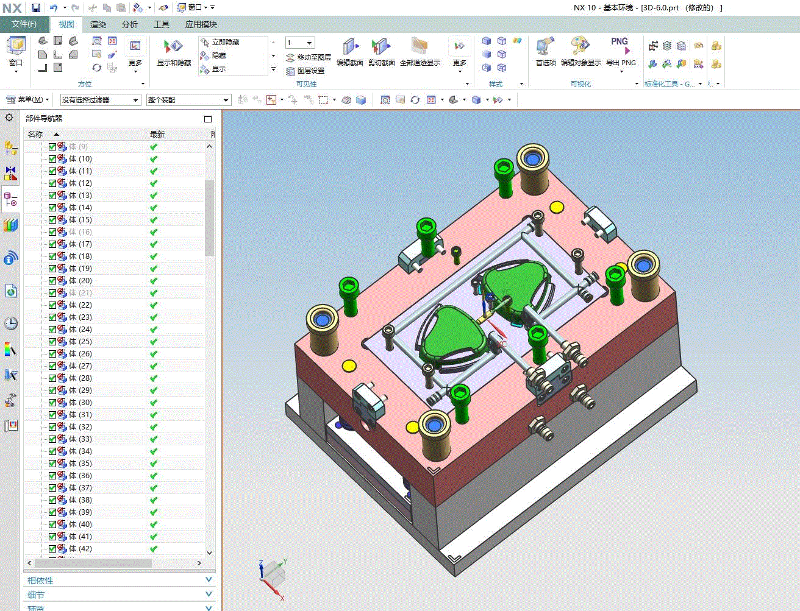Select the Clip Section (剪切截面) icon

pos(381,48)
